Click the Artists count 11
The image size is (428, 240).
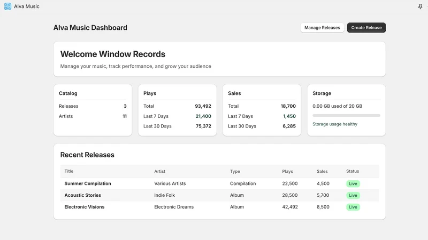(125, 116)
